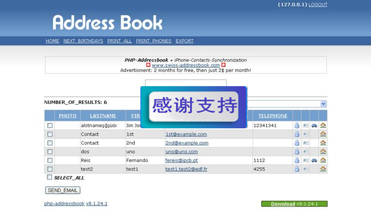Open fereis@ipcb.pt email link

182,160
